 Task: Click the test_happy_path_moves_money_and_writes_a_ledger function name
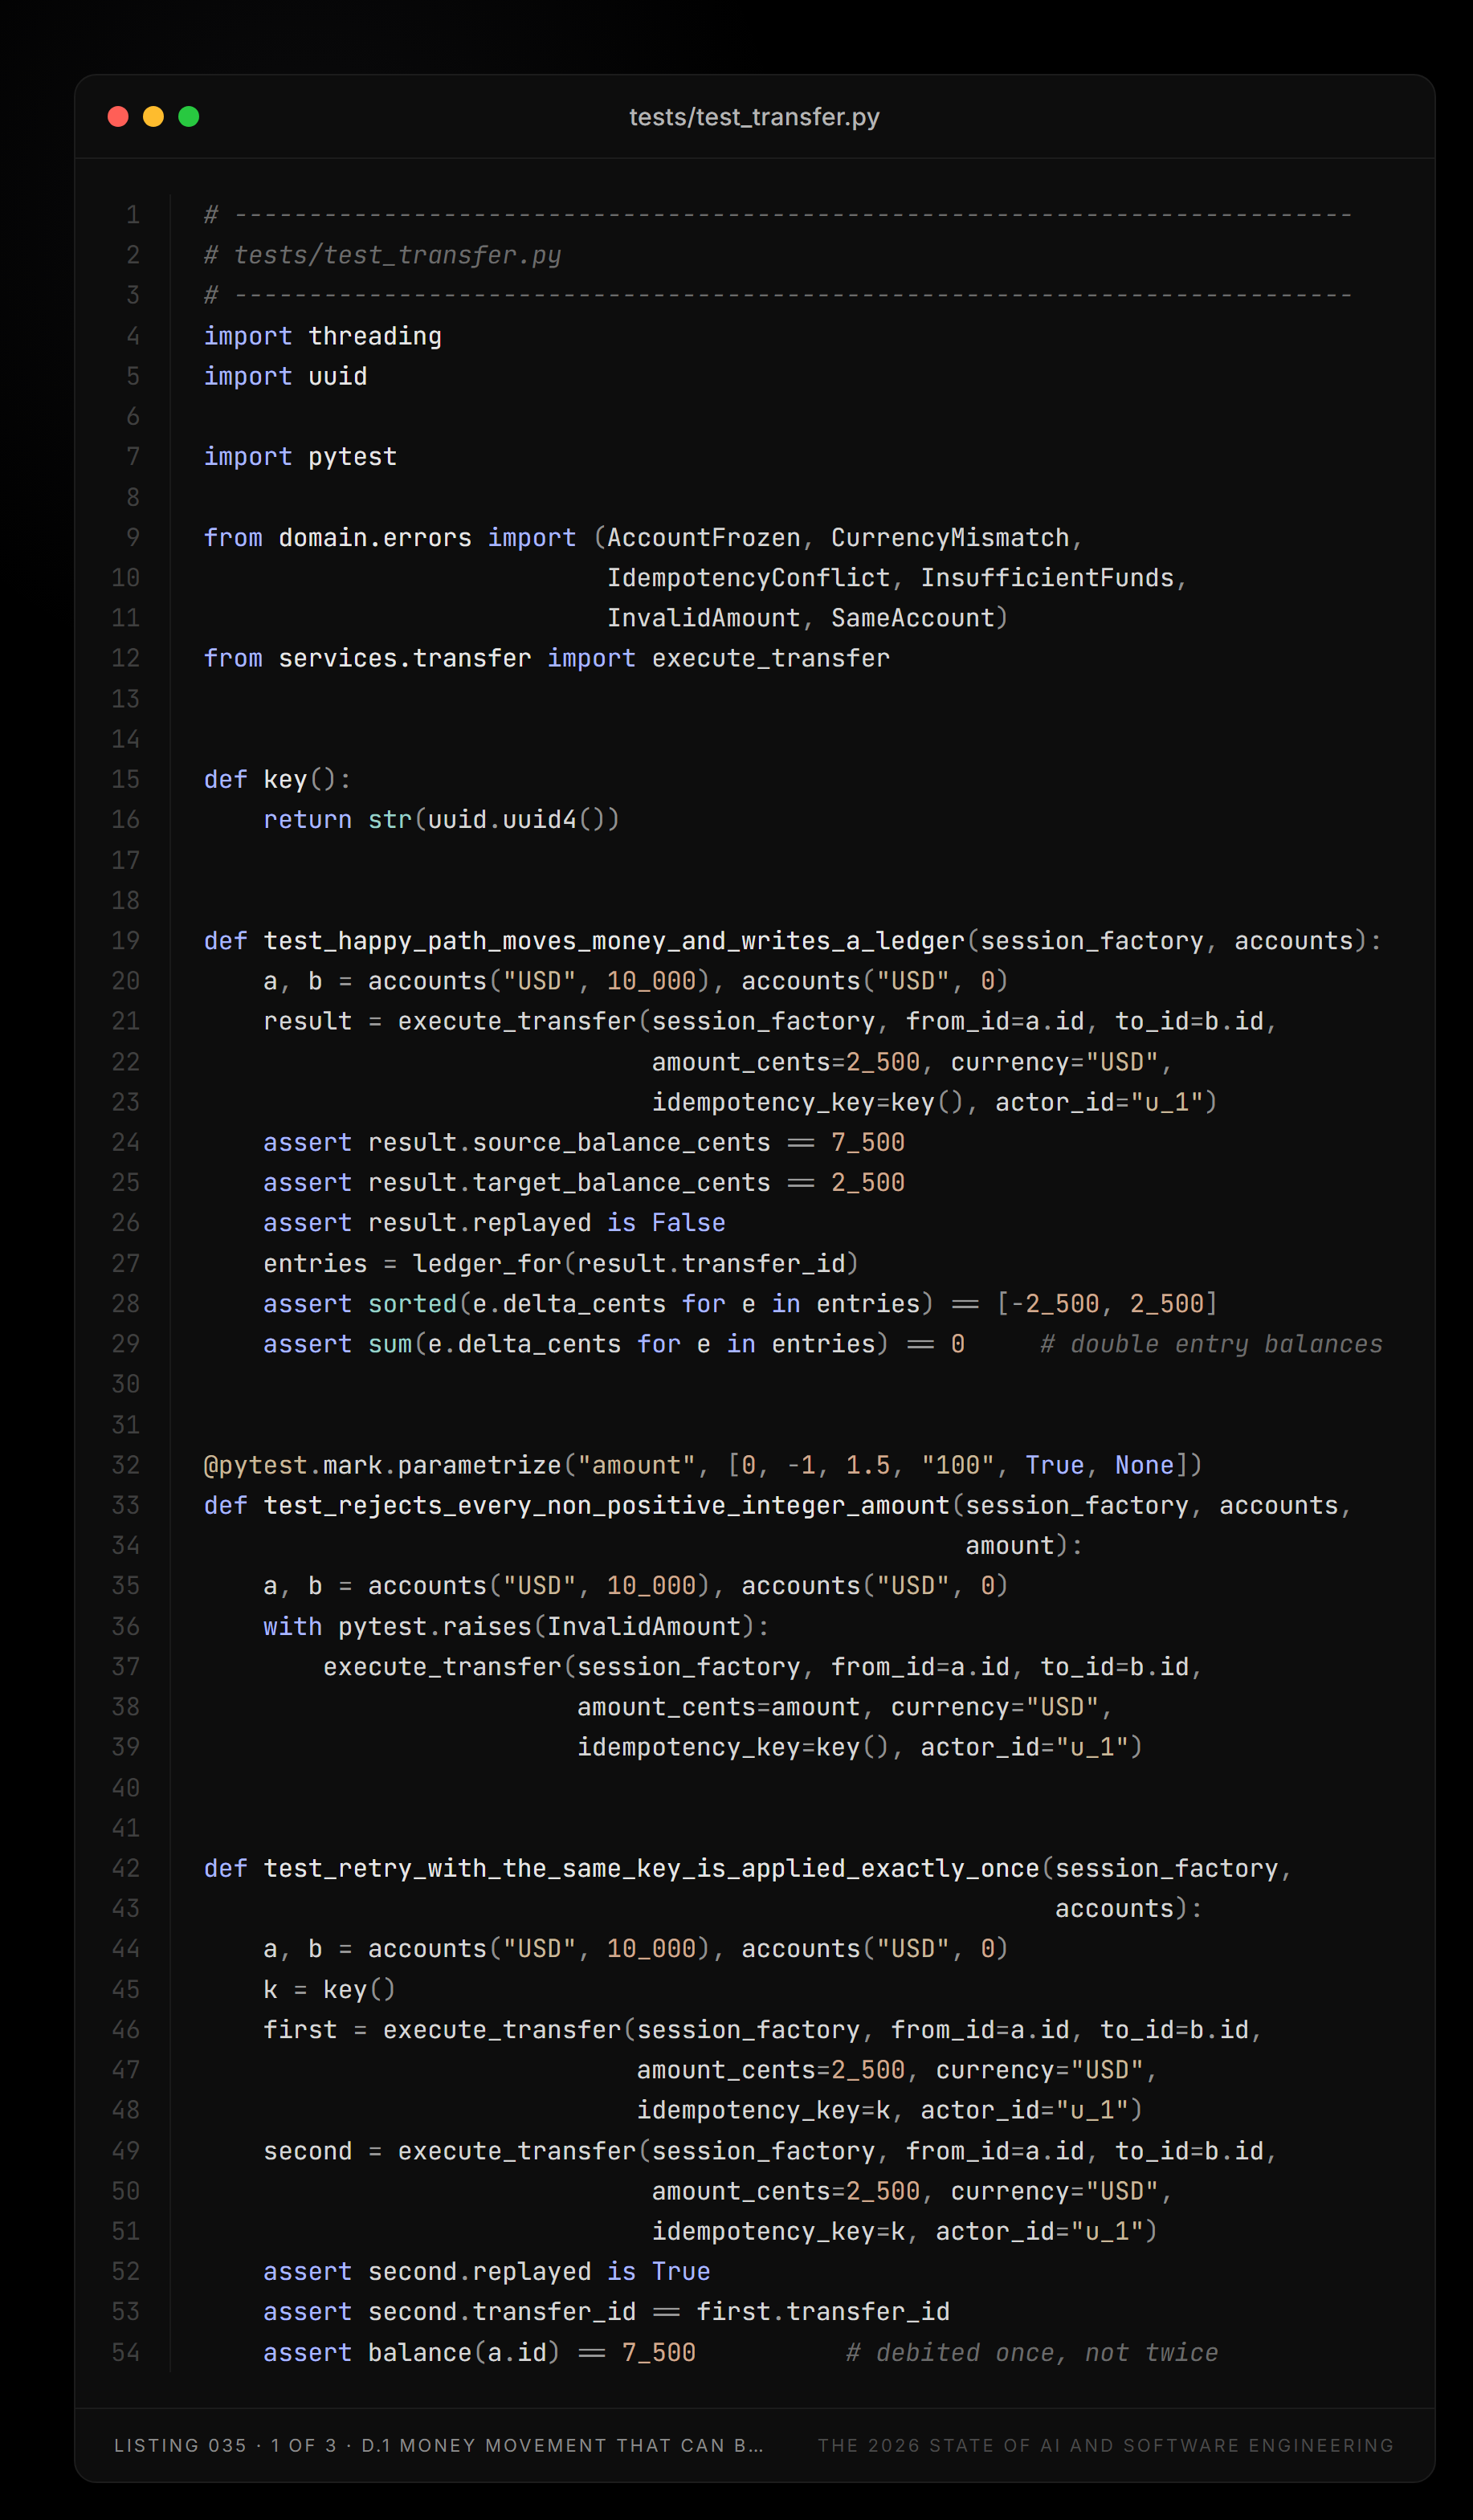coord(614,941)
